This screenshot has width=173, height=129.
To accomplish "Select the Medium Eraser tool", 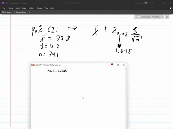I will (20, 12).
